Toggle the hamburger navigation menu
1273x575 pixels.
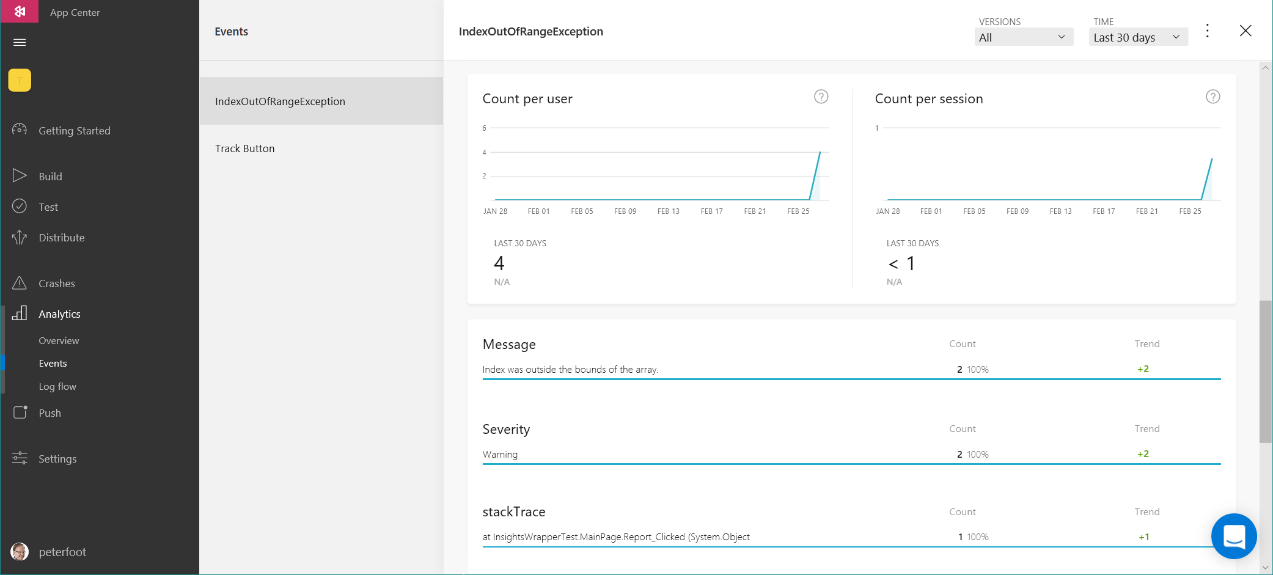coord(20,42)
